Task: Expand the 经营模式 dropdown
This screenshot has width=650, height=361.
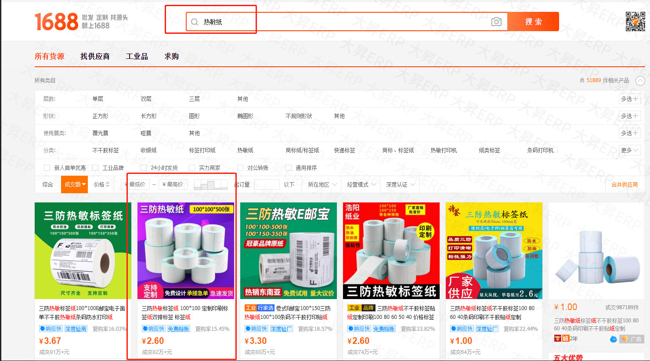Action: (x=361, y=184)
